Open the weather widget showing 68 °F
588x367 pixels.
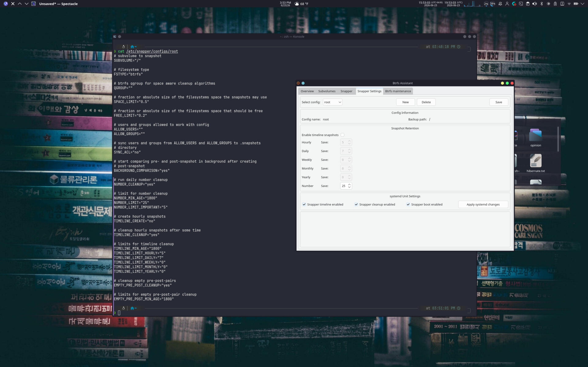point(301,4)
